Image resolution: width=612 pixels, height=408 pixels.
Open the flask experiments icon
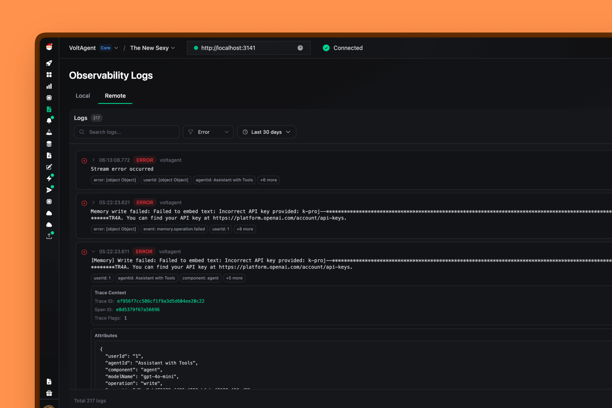(49, 132)
